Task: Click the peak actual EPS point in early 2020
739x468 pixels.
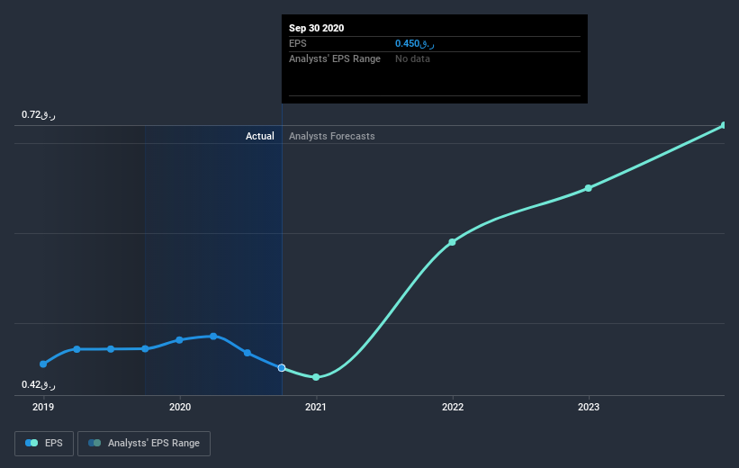Action: pos(213,336)
